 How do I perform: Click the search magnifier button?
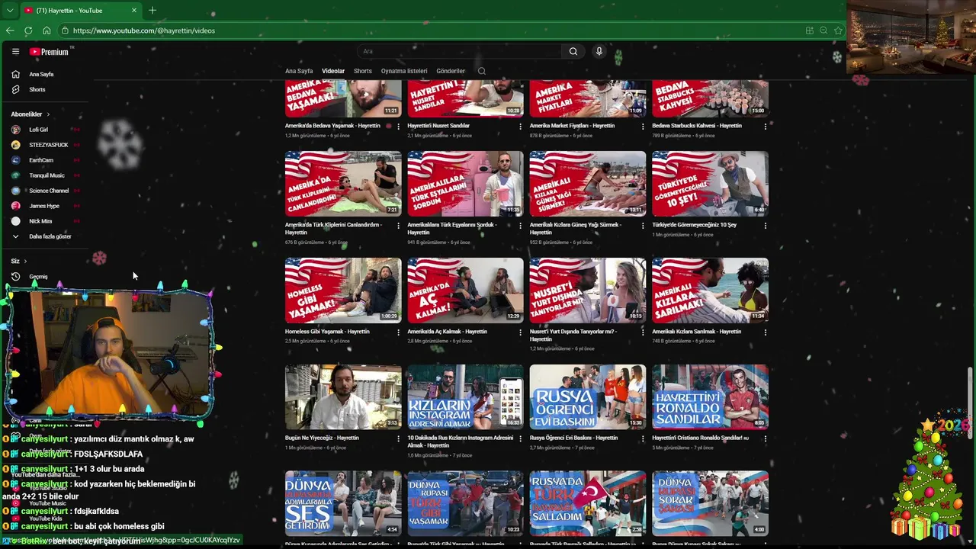[573, 51]
